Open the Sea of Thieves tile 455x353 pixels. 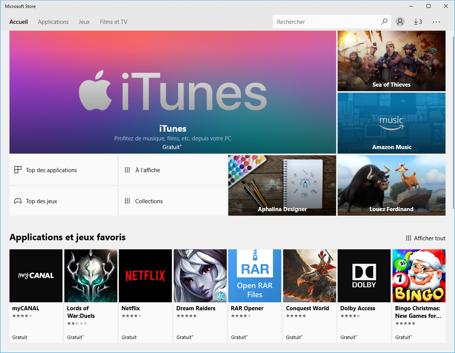[391, 61]
